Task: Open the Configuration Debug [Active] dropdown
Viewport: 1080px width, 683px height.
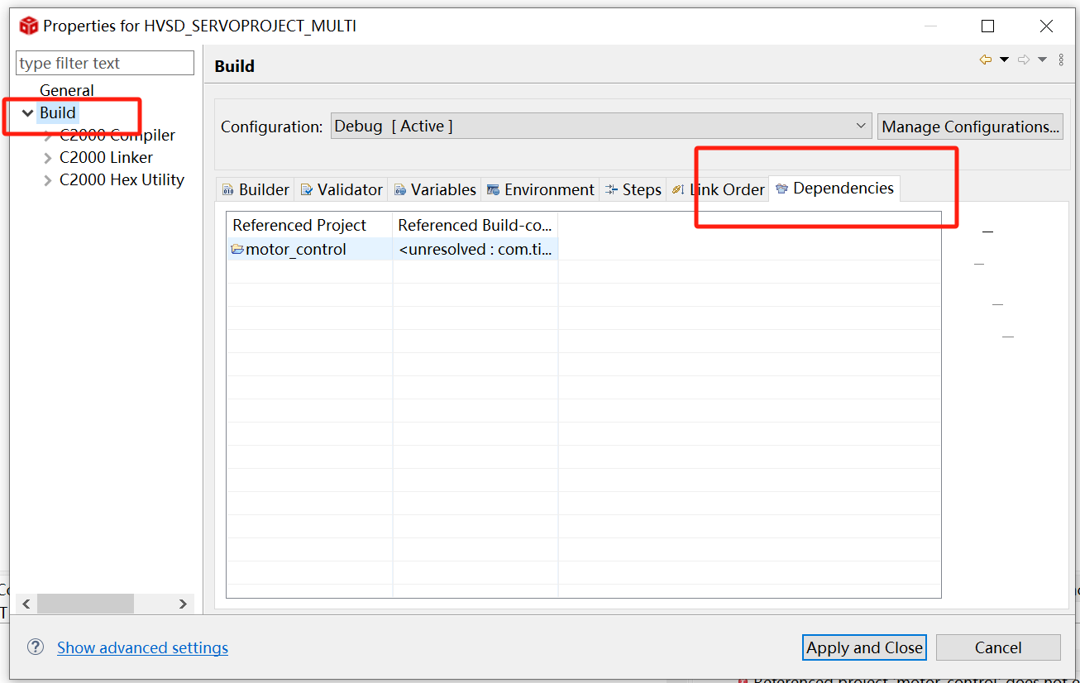Action: 601,127
